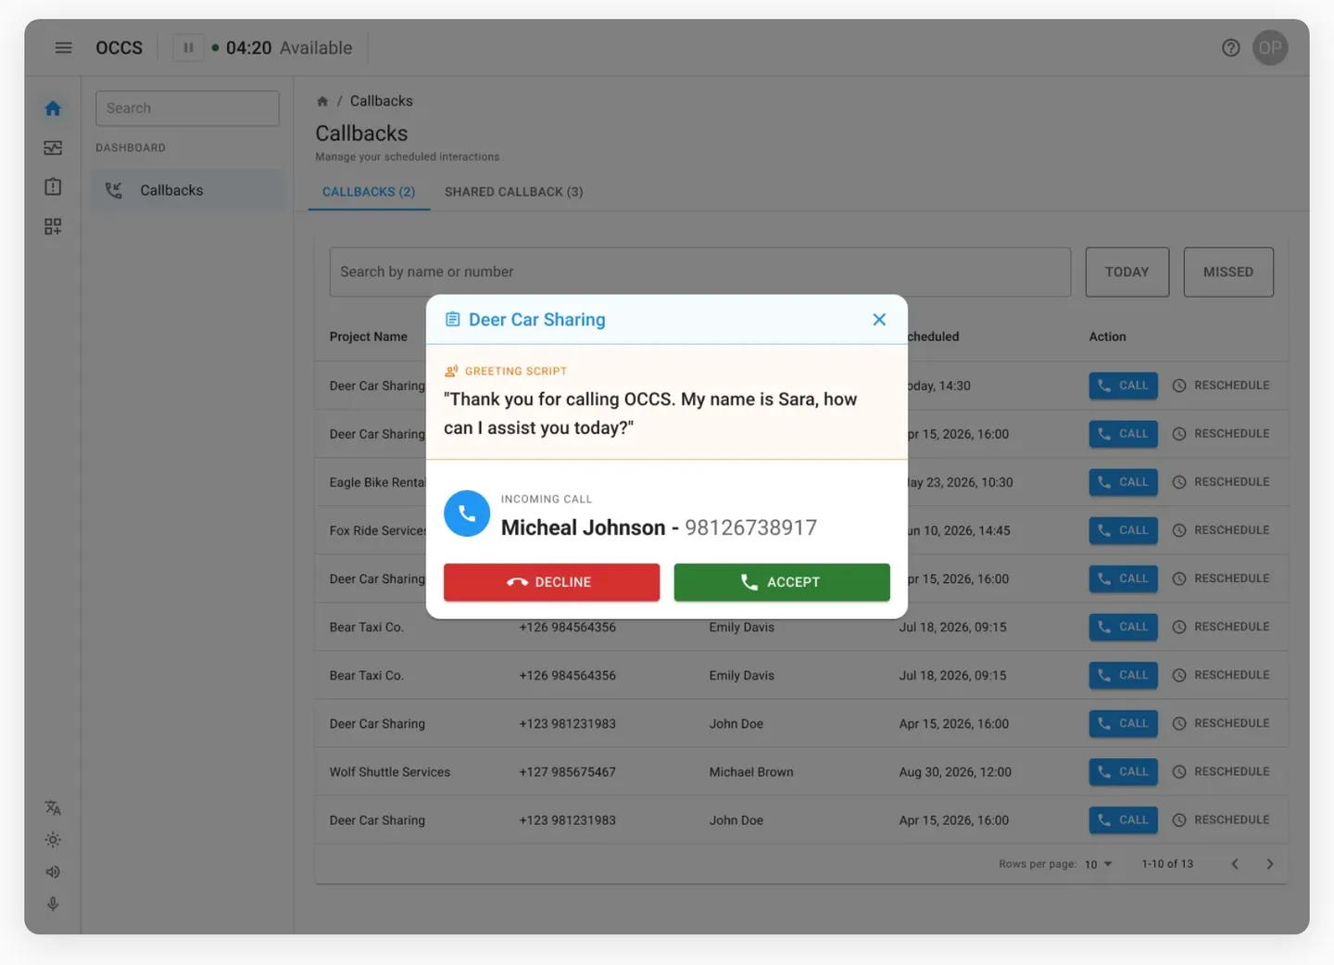Click the Wolf Shuttle Services project name
The height and width of the screenshot is (965, 1334).
click(390, 772)
